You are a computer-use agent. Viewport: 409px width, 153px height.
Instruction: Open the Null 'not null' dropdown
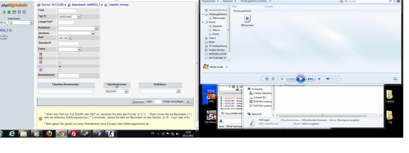[x=65, y=38]
